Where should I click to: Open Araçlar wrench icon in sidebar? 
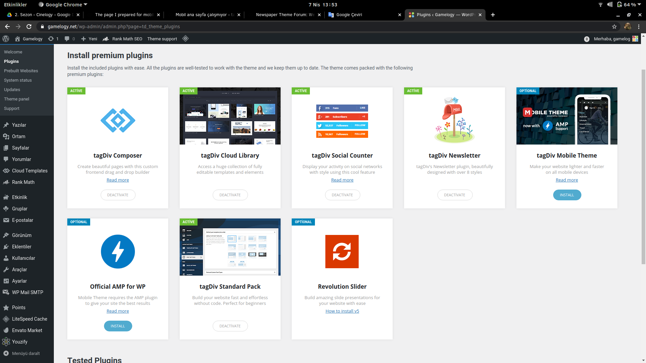coord(6,270)
